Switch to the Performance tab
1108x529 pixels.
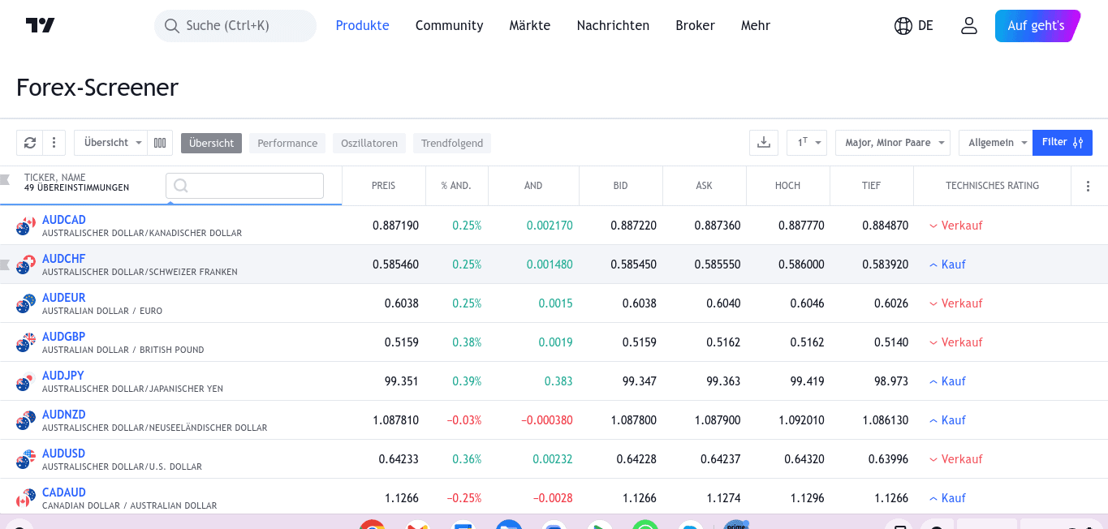[x=287, y=144]
